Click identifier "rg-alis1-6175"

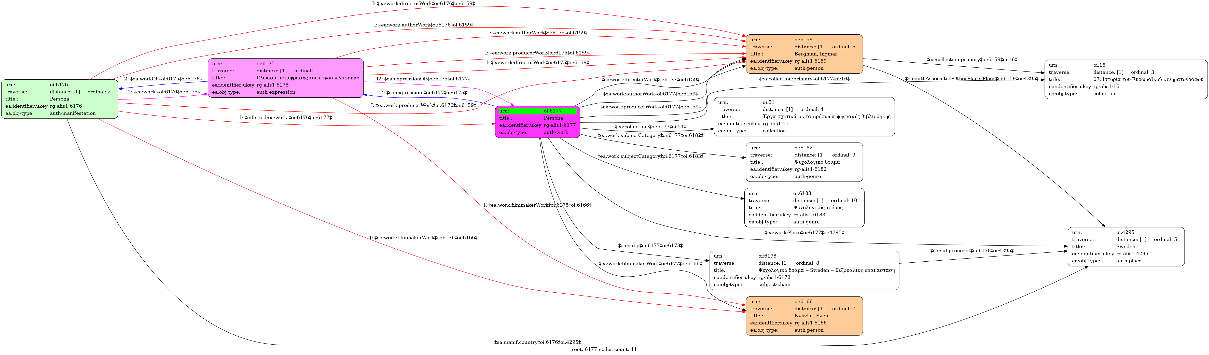(272, 85)
